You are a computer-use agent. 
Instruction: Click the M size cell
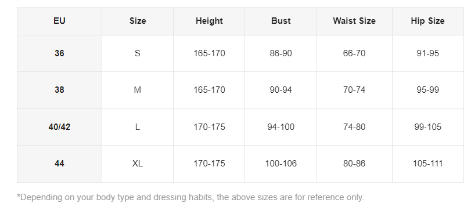point(138,90)
